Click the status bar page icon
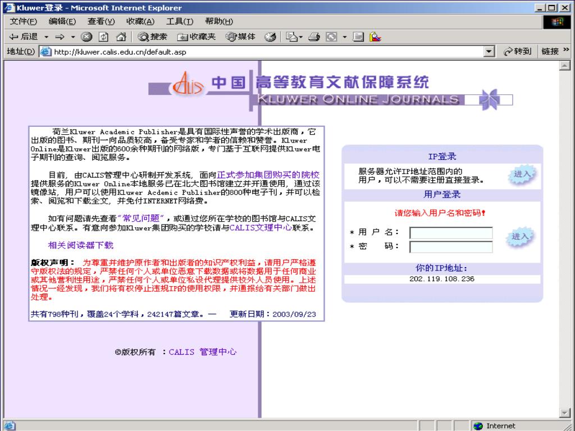575x431 pixels. [x=9, y=426]
